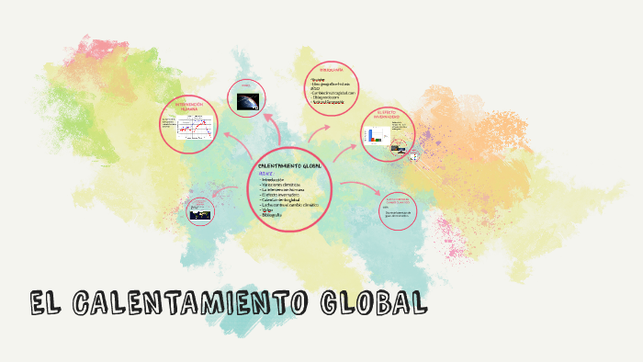Screen dimensions: 643x362
Task: Click the "La intervención humana" index entry
Action: point(283,190)
